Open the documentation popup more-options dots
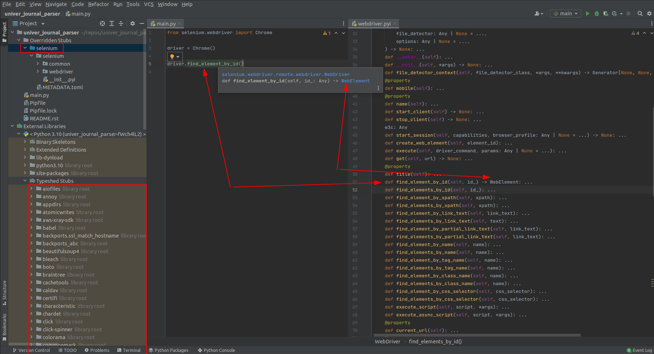 378,88
